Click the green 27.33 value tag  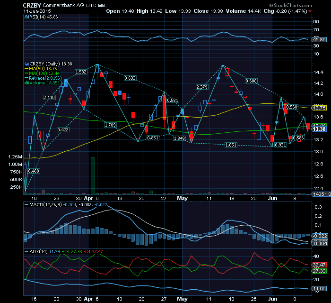[319, 271]
